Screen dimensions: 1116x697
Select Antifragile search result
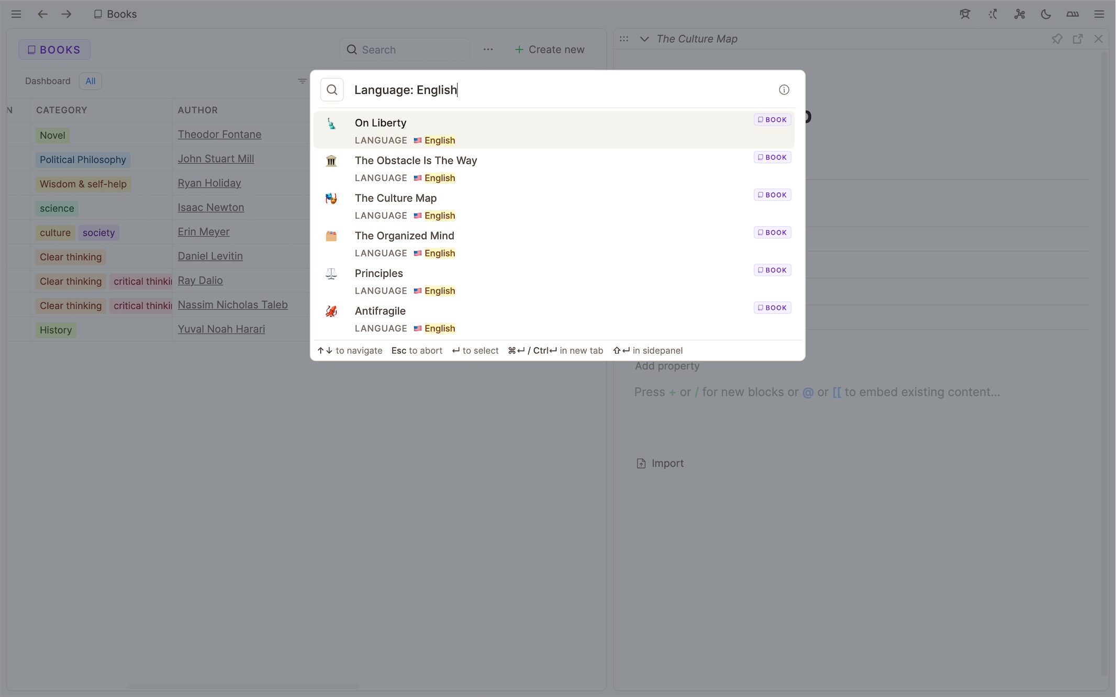pyautogui.click(x=554, y=318)
